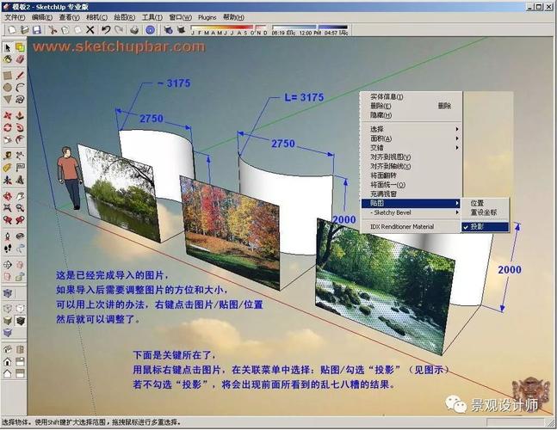Select the Scale tool

pos(8,140)
